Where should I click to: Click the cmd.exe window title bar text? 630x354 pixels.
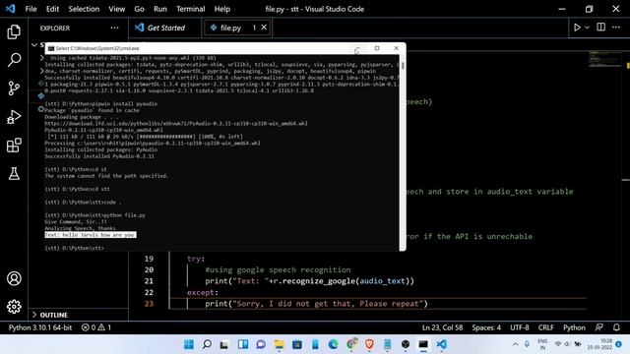click(97, 48)
